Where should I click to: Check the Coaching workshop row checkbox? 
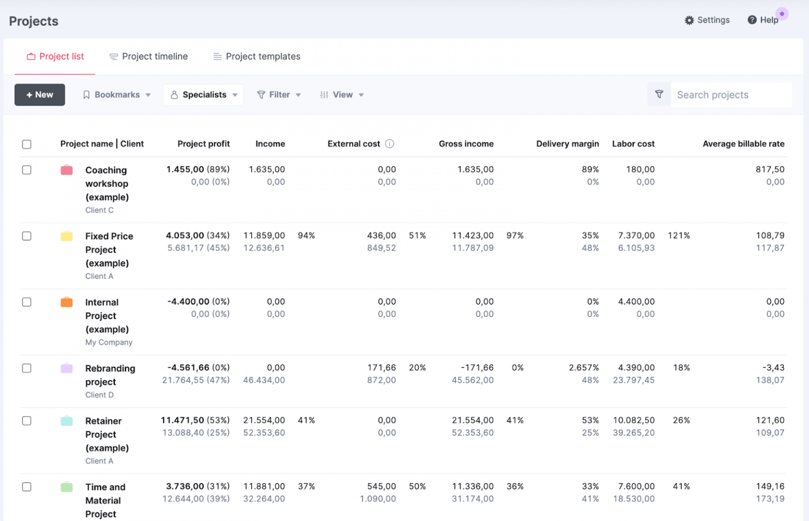point(26,170)
